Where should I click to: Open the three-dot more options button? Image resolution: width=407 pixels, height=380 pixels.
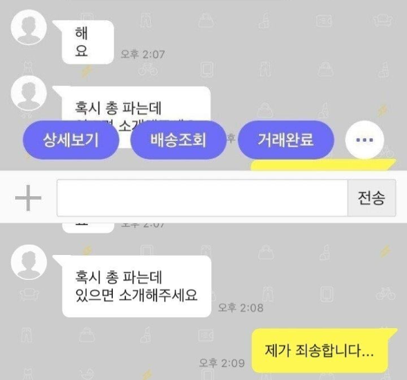click(x=364, y=140)
